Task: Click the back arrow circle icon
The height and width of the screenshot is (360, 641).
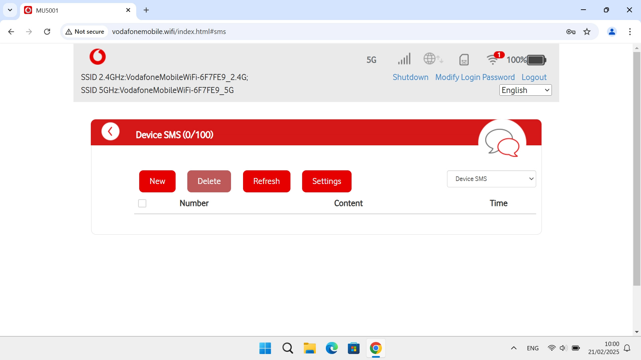Action: (x=111, y=132)
